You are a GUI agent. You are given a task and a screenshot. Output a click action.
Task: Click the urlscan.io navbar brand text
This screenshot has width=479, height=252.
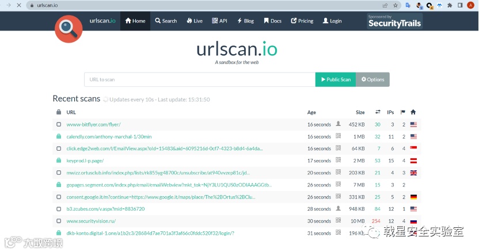[x=102, y=21]
